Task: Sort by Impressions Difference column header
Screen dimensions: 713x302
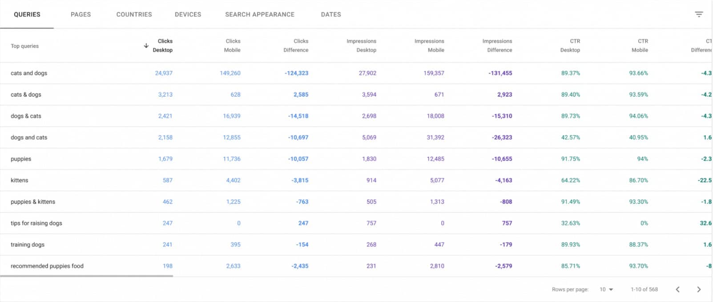Action: (498, 45)
